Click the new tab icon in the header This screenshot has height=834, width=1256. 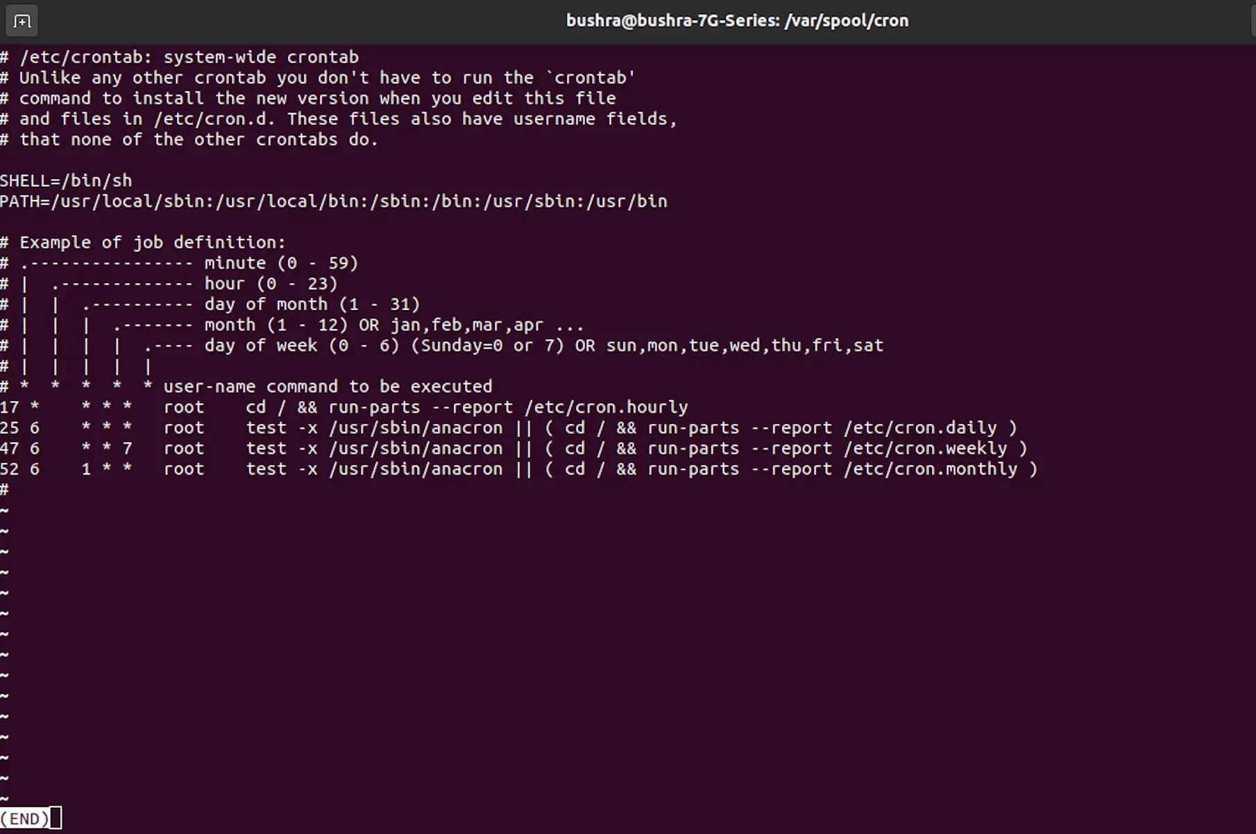(22, 22)
